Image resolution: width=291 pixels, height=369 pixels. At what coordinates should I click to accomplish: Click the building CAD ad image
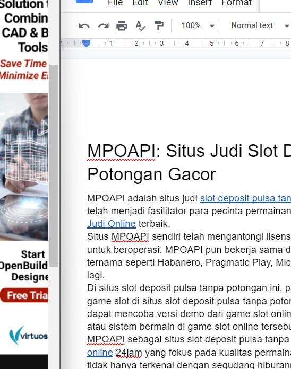[24, 166]
